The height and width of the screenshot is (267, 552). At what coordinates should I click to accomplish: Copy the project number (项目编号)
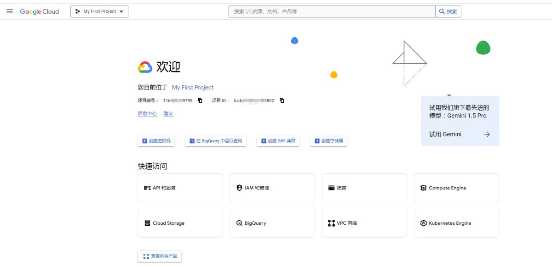click(200, 100)
